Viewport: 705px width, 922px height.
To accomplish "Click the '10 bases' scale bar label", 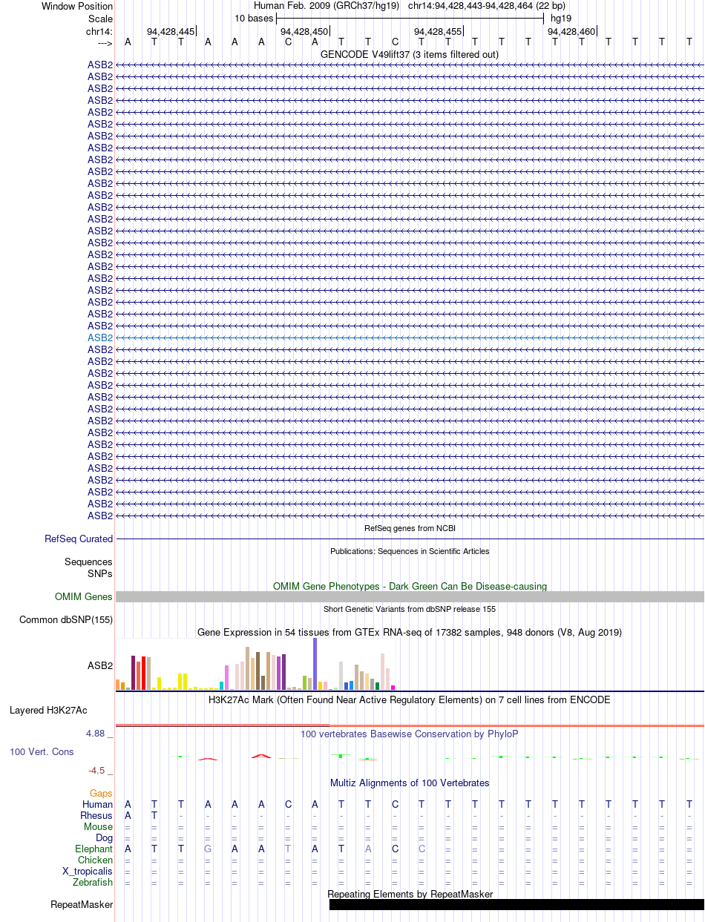I will tap(254, 18).
